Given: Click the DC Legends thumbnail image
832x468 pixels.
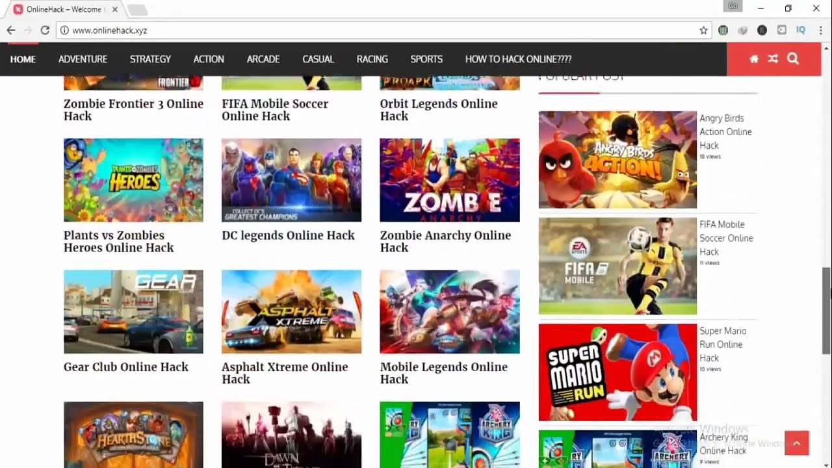Looking at the screenshot, I should coord(291,180).
